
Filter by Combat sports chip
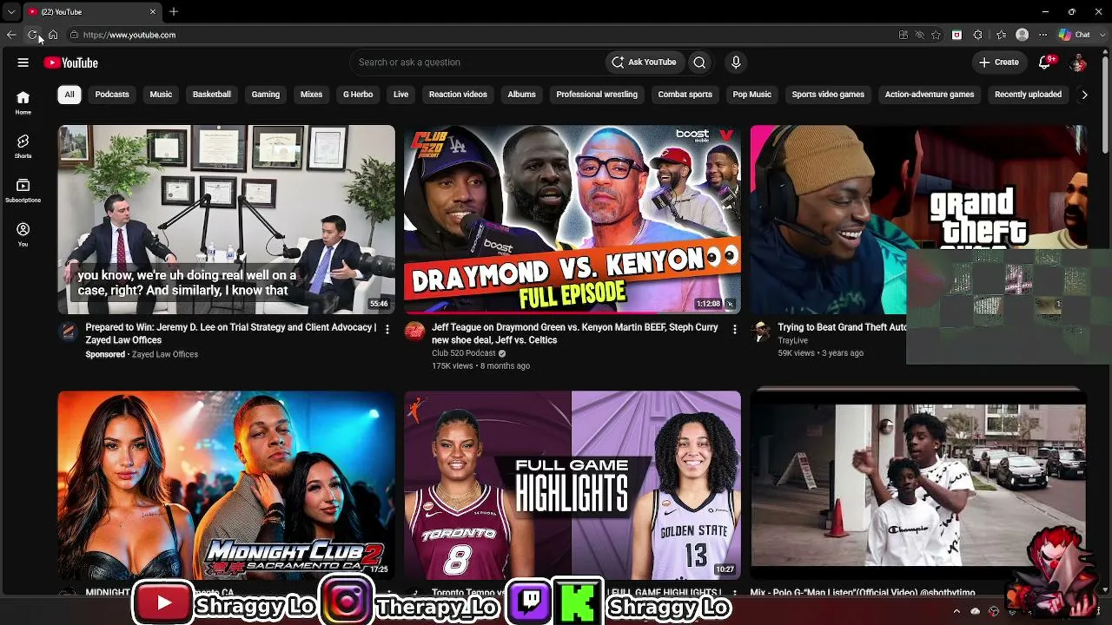(685, 95)
